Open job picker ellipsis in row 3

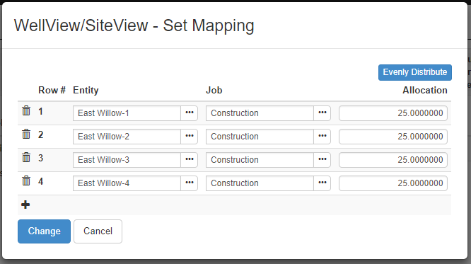[x=322, y=160]
